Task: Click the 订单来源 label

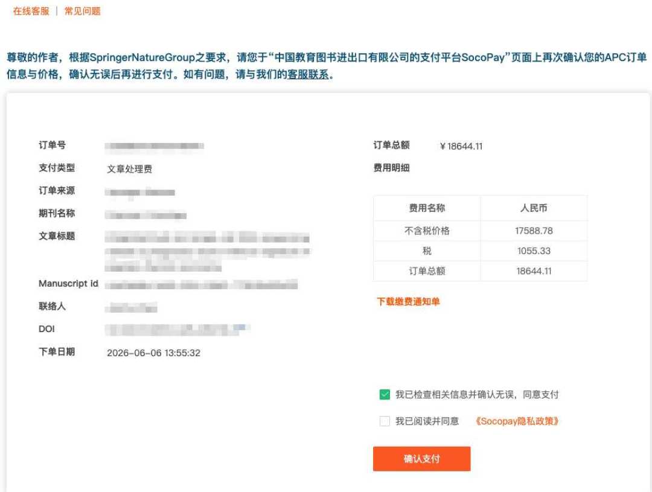Action: (x=57, y=191)
